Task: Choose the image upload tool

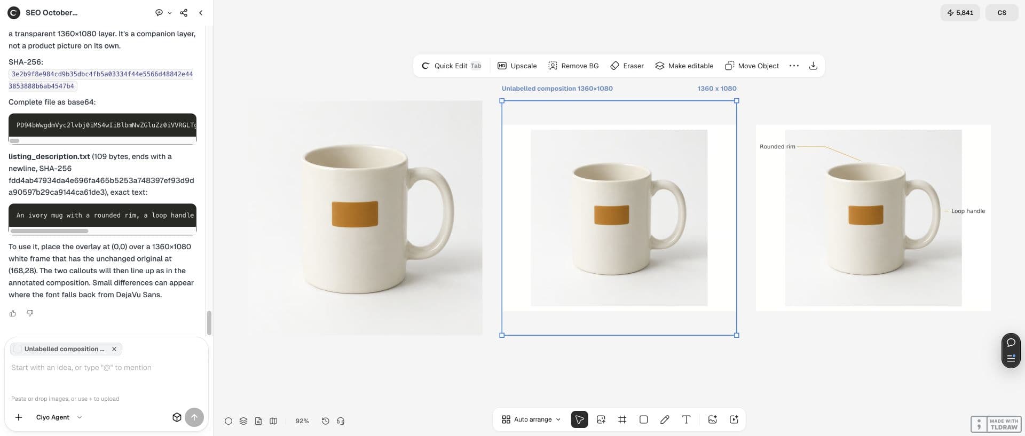Action: (601, 419)
